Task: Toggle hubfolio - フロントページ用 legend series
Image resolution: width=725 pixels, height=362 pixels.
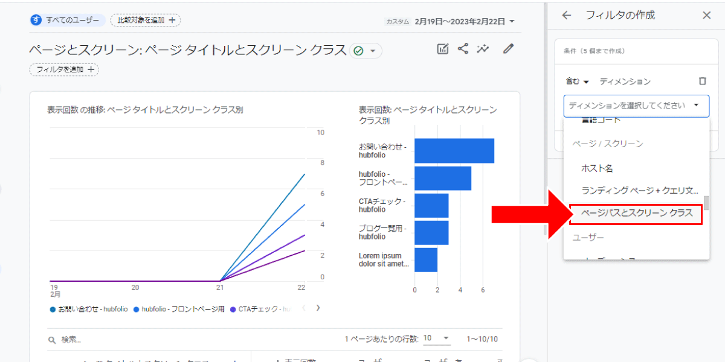Action: [179, 309]
